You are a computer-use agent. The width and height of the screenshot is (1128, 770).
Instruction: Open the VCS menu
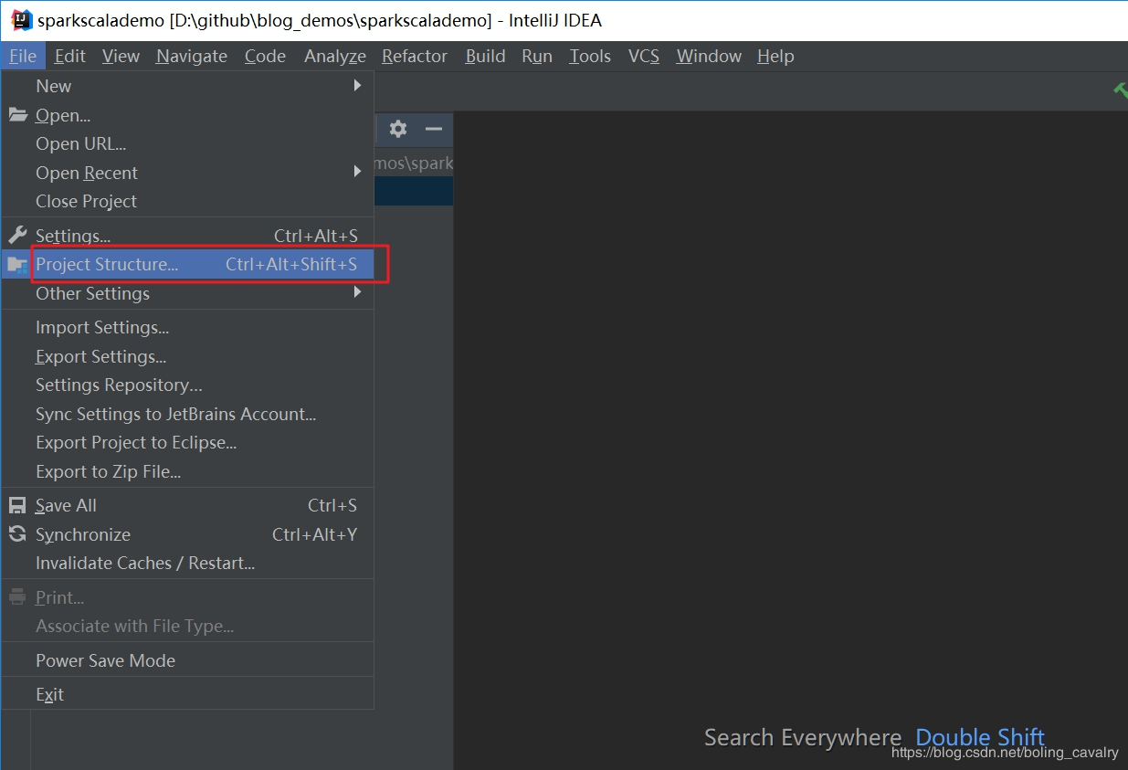644,56
